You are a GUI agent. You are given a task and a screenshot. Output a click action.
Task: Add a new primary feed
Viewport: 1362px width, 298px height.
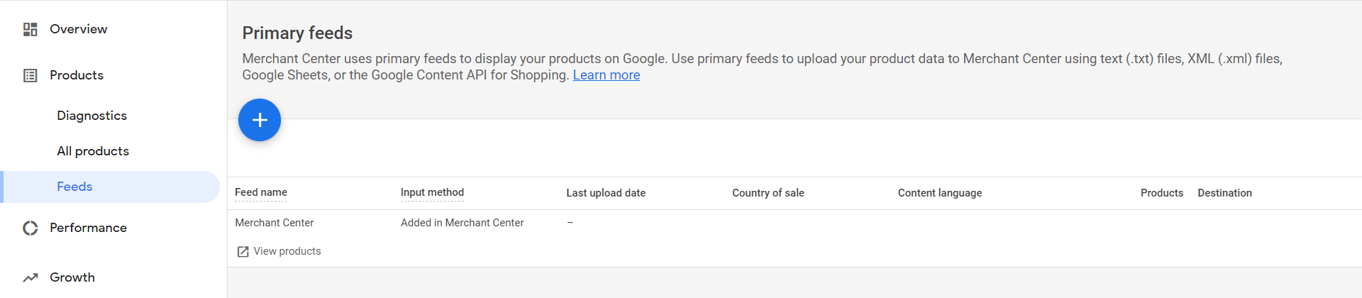coord(260,120)
